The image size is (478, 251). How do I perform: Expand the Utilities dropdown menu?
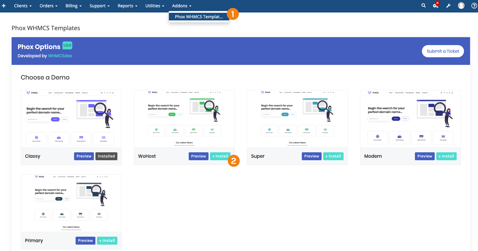tap(155, 6)
